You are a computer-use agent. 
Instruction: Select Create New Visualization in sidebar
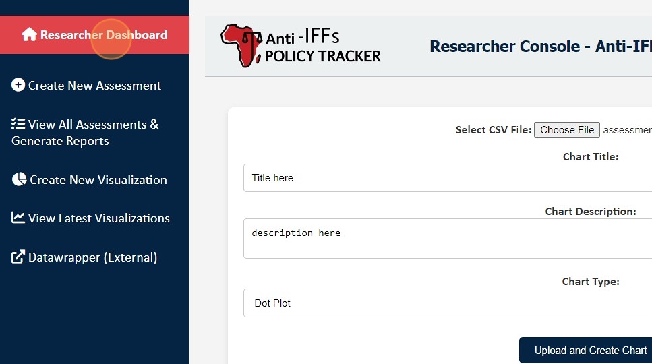[98, 180]
